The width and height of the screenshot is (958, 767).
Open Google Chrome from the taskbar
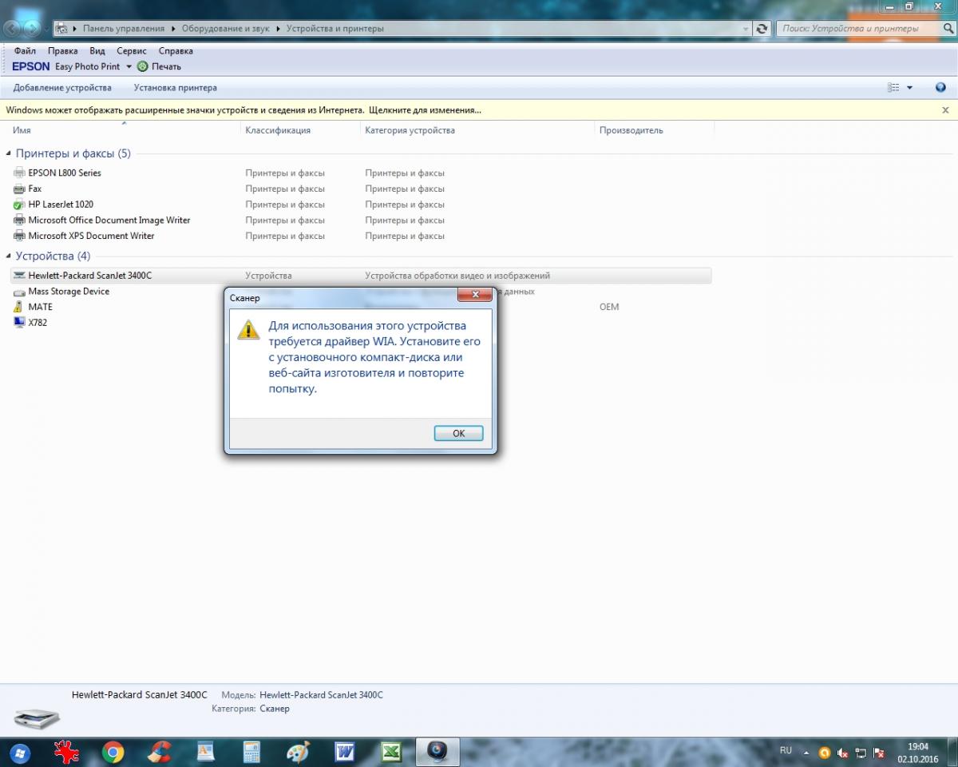(113, 752)
